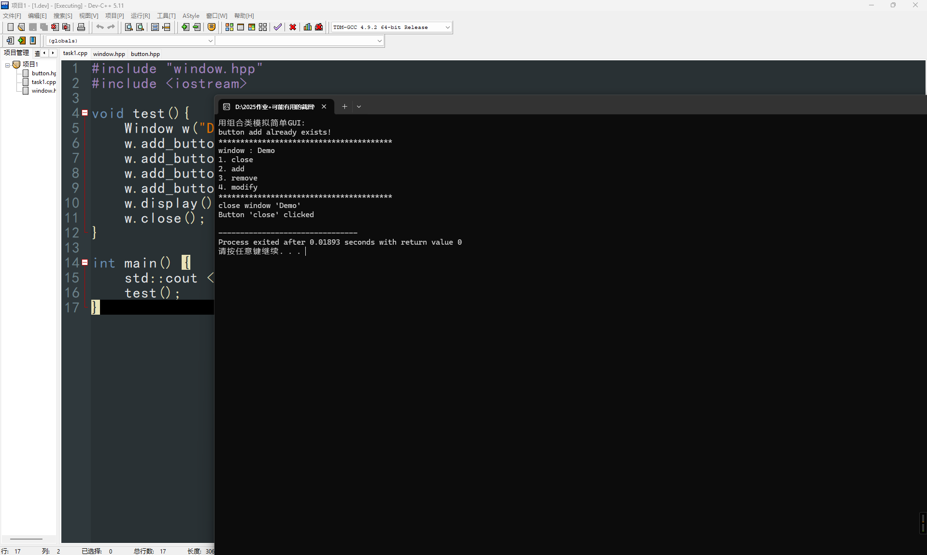Select the 项目管理 panel tab
The image size is (927, 555).
16,53
